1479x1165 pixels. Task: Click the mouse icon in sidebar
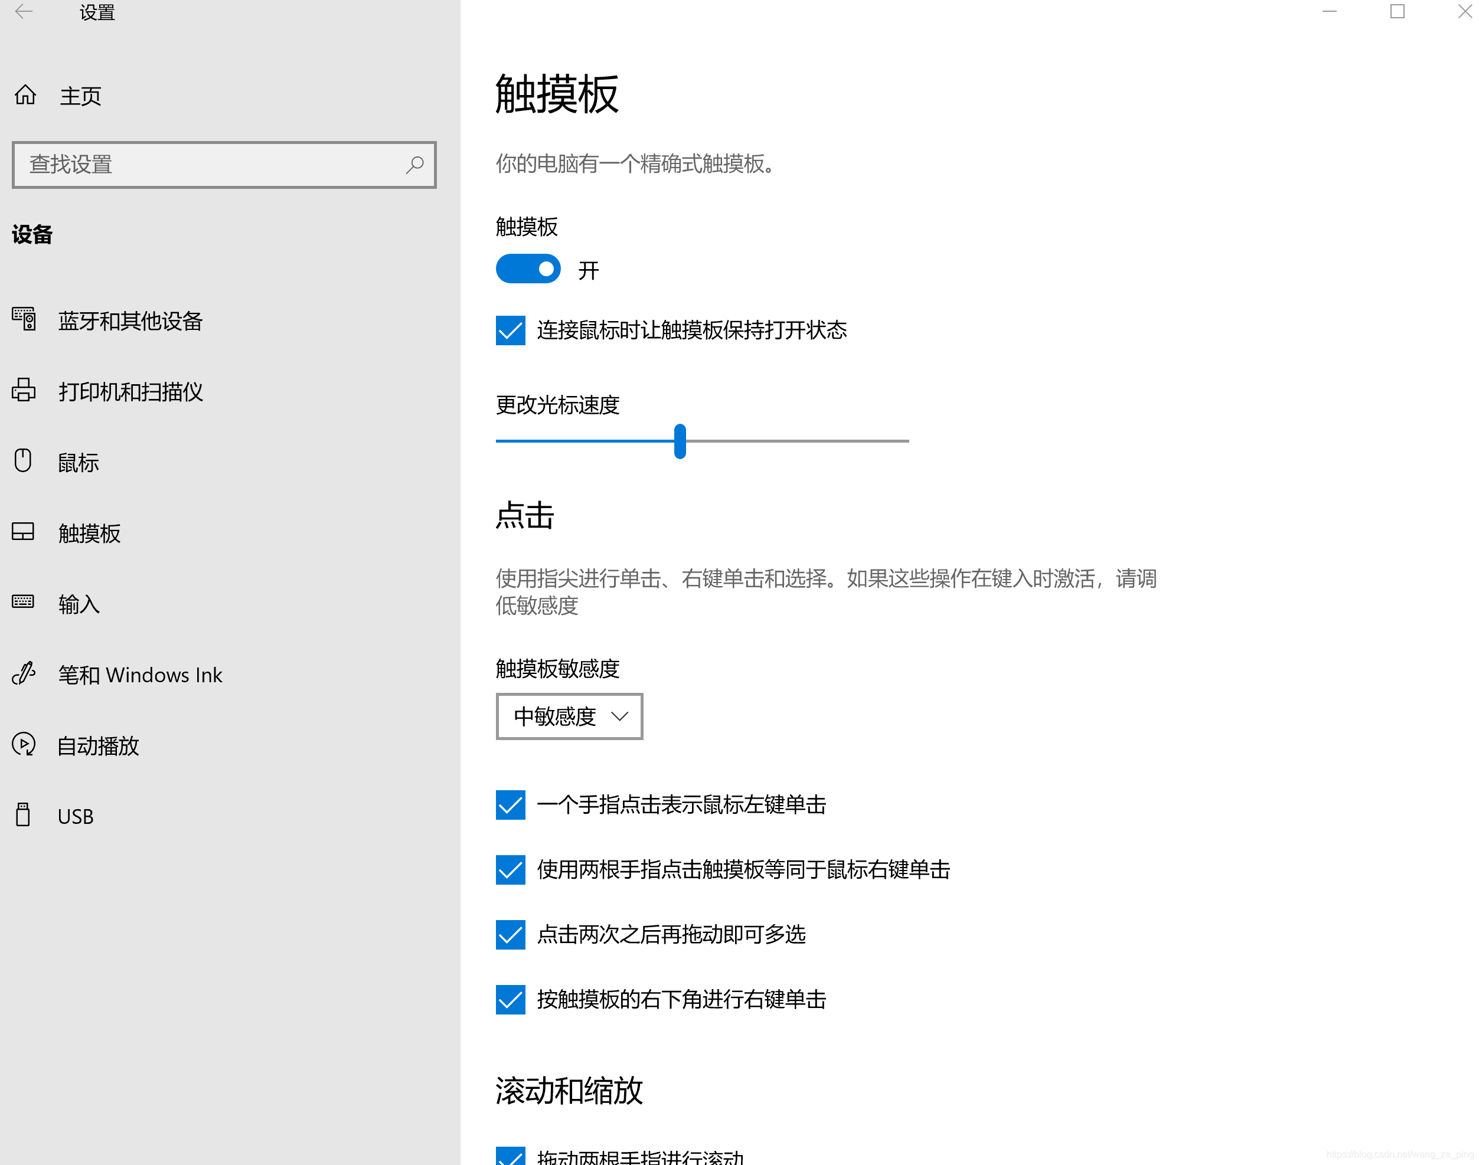23,460
